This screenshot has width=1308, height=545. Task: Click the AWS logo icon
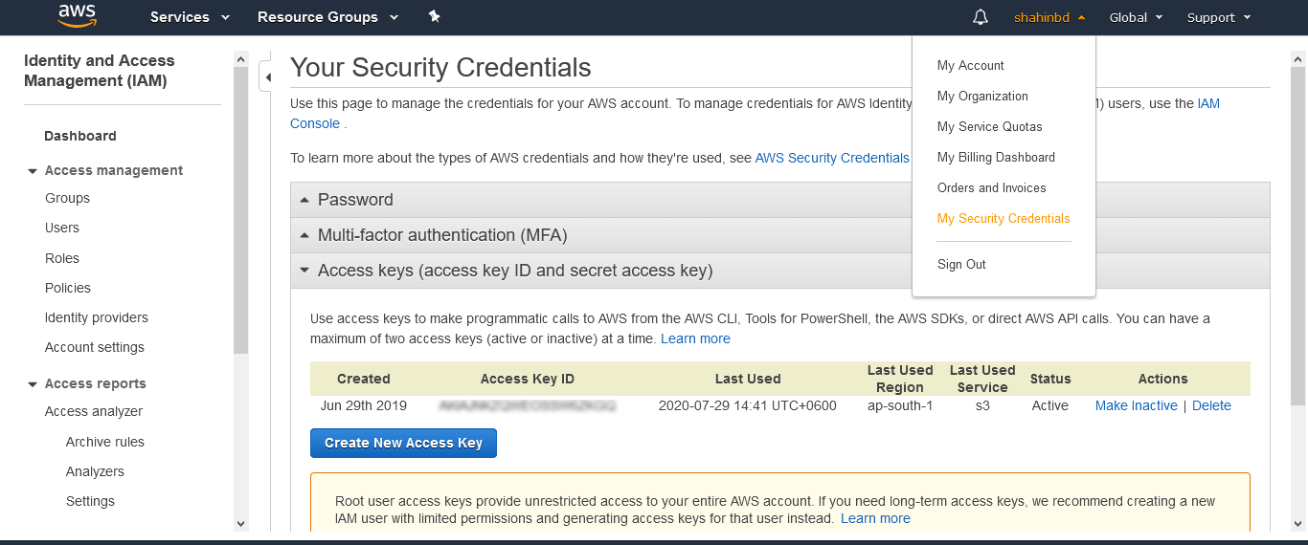(77, 16)
